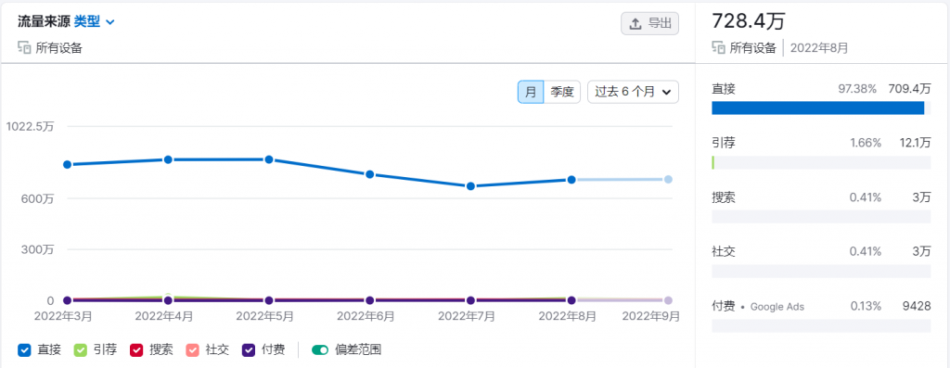Toggle the 偏差范围 switch
The width and height of the screenshot is (950, 368).
[320, 349]
